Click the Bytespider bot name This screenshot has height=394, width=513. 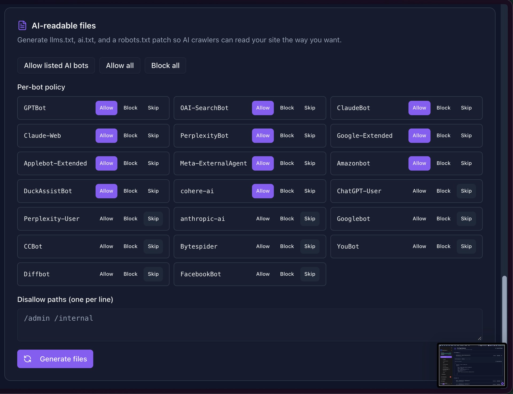click(x=199, y=246)
